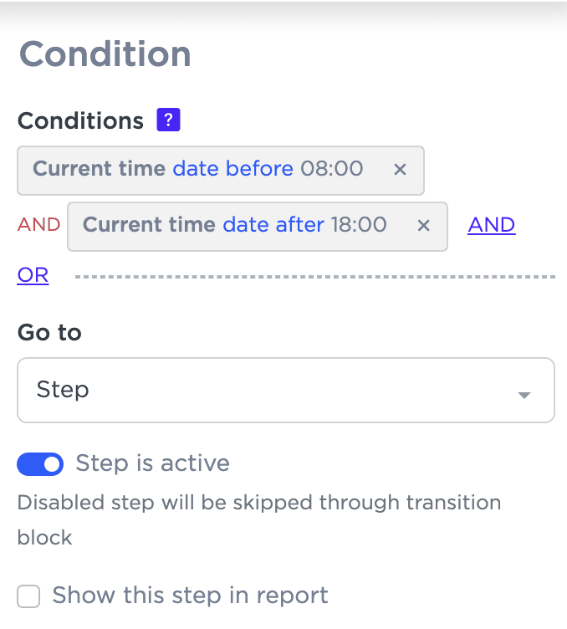
Task: Click the 'Step is active' label
Action: pos(152,463)
